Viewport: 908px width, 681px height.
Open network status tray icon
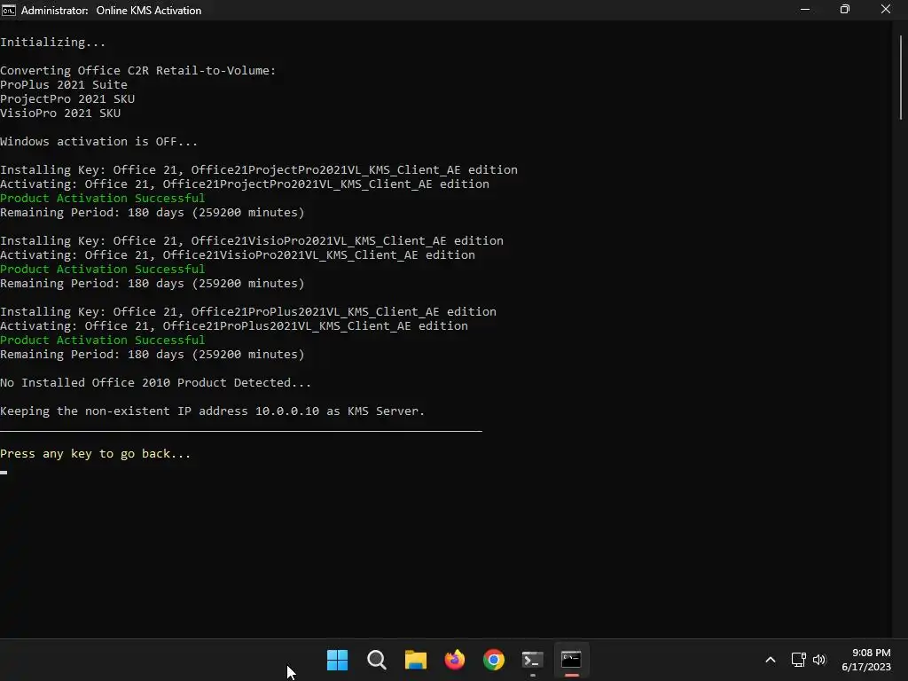pos(799,660)
